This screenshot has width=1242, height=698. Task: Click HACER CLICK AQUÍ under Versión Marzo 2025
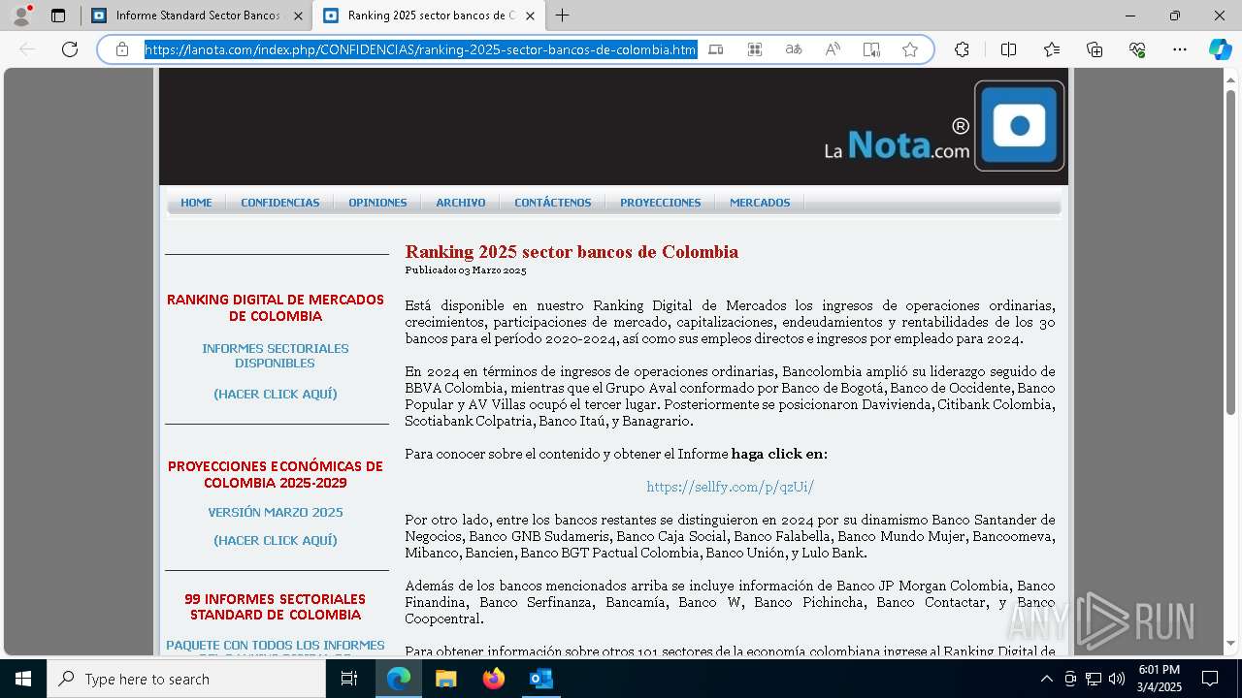coord(276,541)
